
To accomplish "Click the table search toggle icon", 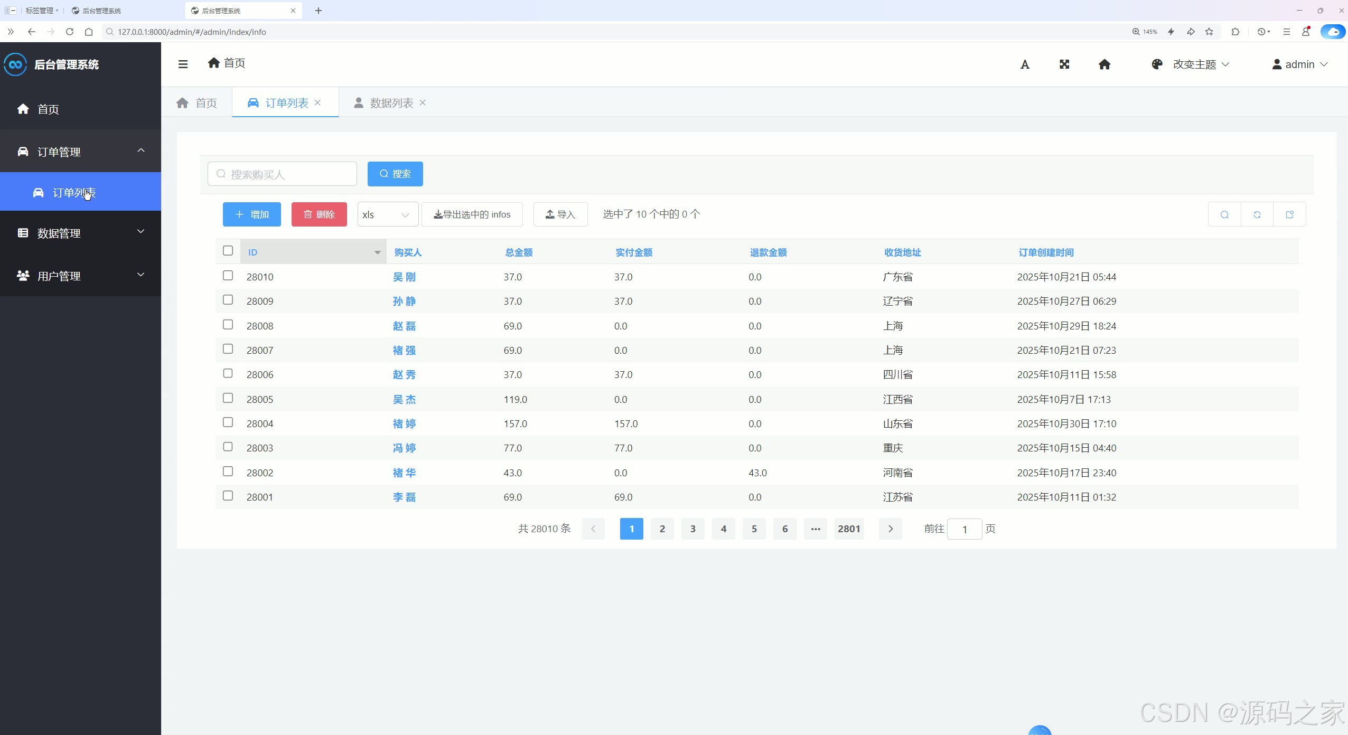I will (x=1224, y=214).
